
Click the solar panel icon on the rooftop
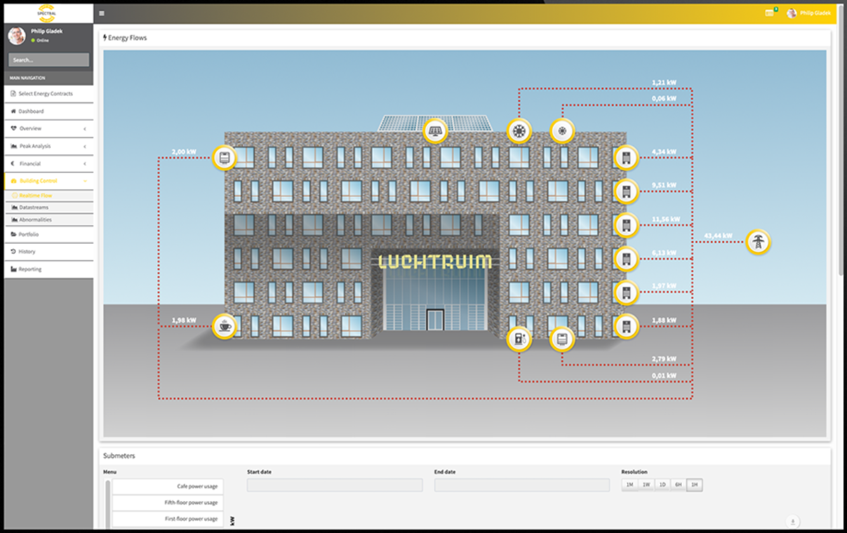coord(435,130)
